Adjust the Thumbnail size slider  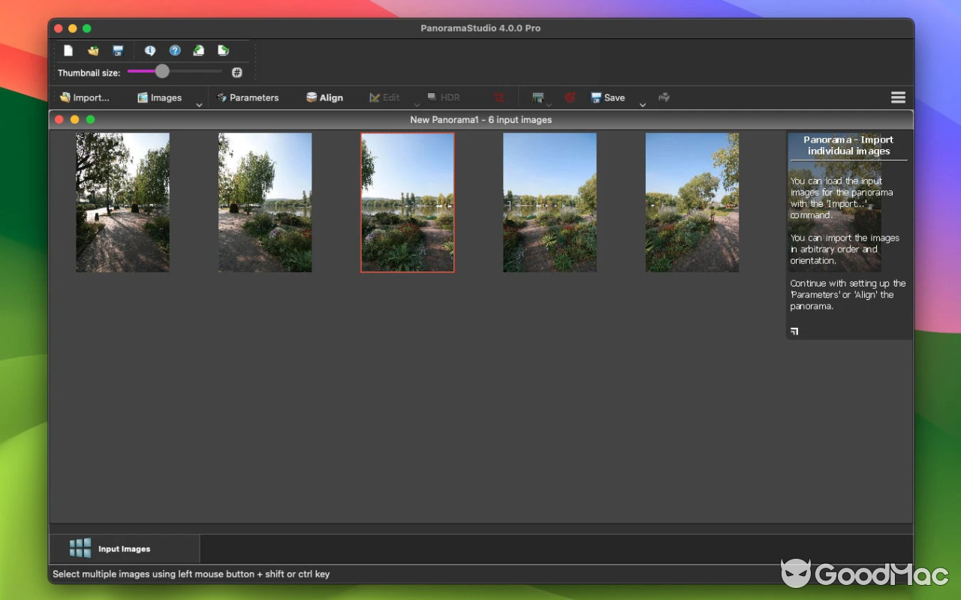coord(161,72)
